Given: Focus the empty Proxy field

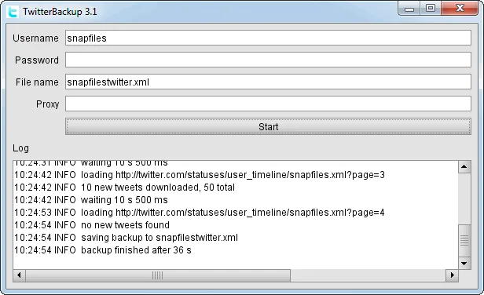Looking at the screenshot, I should (x=268, y=104).
